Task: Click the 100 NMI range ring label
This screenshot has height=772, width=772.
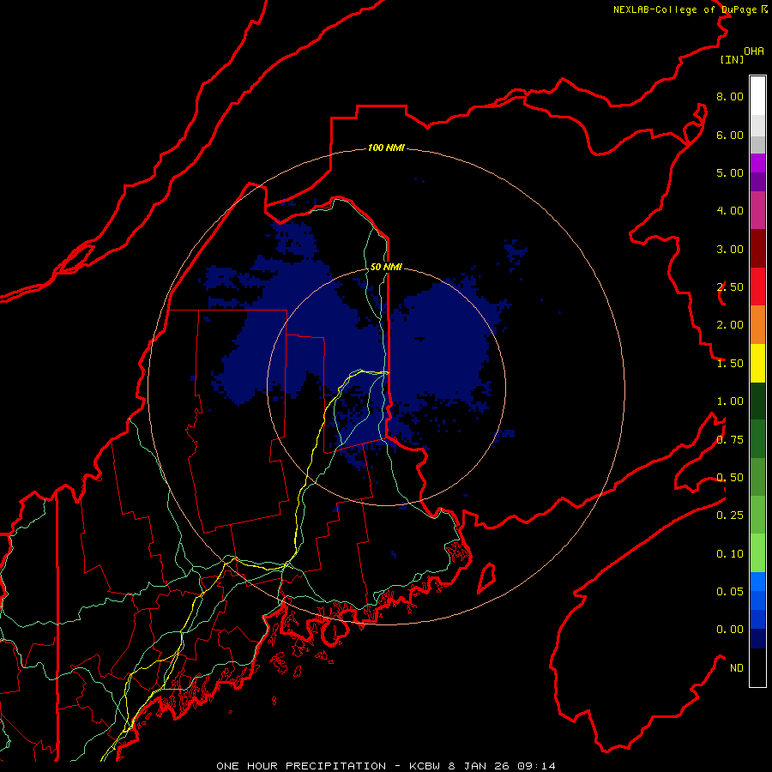Action: (386, 148)
